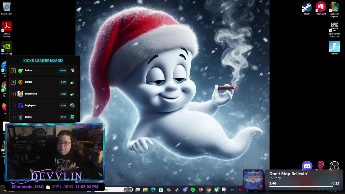Image resolution: width=345 pixels, height=194 pixels.
Task: Click the 2,554 kicks score
Action: pyautogui.click(x=63, y=106)
